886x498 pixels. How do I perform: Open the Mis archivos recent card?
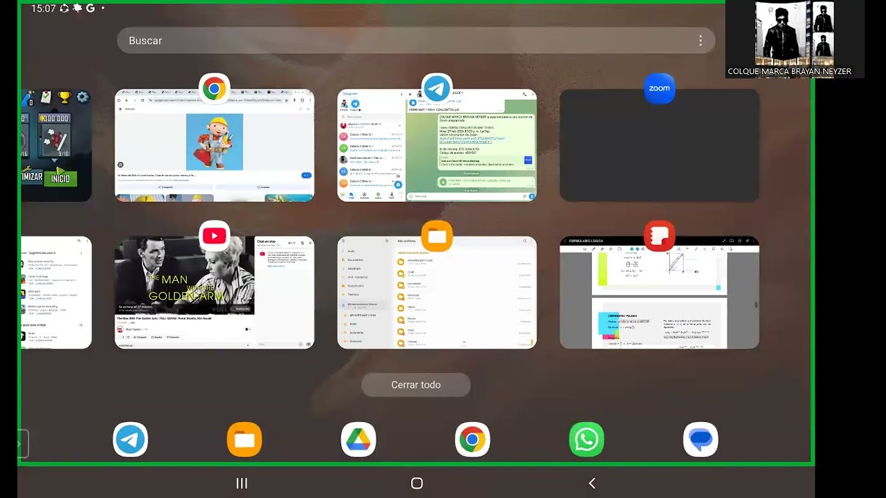tap(437, 293)
